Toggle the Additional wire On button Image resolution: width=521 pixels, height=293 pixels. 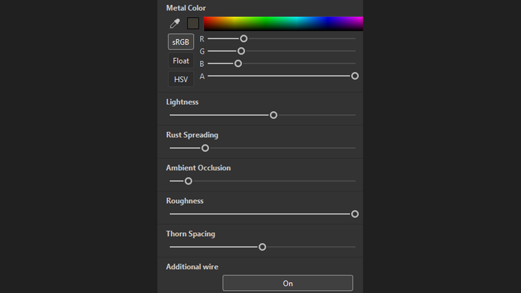pyautogui.click(x=288, y=283)
